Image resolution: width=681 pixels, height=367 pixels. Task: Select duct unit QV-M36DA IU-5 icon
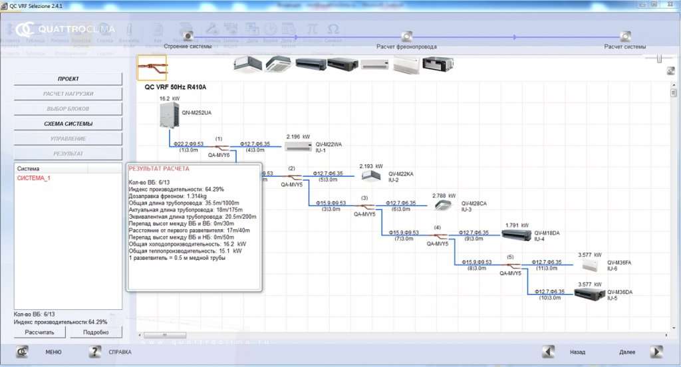(590, 294)
